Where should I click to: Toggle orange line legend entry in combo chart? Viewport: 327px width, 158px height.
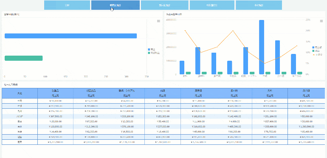tap(317, 54)
